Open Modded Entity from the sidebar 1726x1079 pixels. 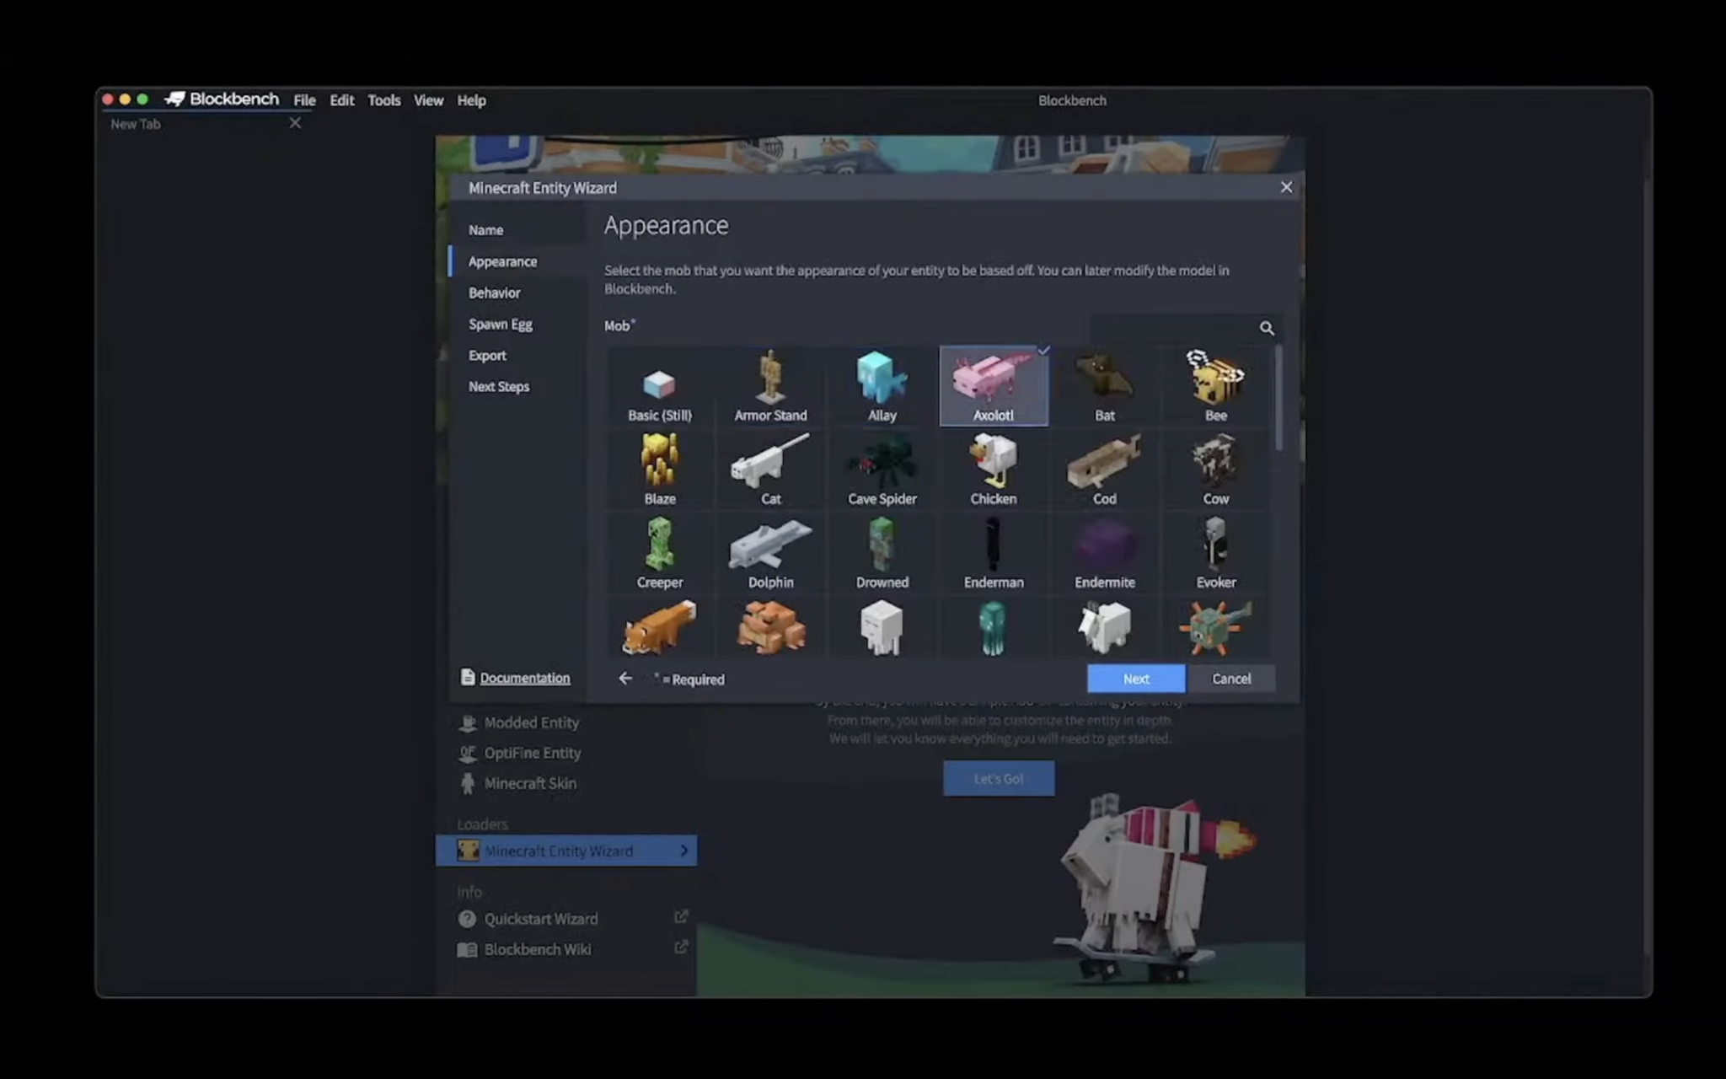[x=531, y=722]
